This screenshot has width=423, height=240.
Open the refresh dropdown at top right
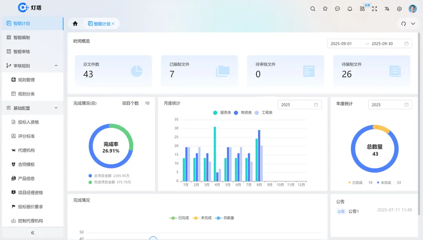pos(406,24)
